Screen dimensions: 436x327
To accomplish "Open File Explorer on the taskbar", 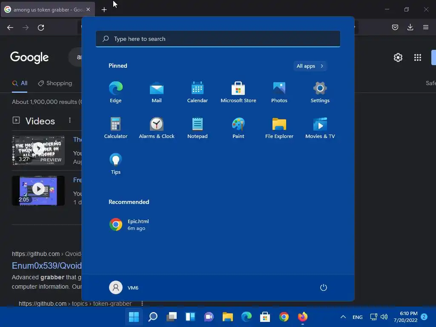I will click(x=227, y=317).
